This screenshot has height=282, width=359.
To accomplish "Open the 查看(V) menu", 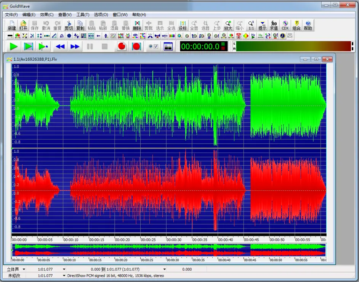I will (65, 15).
